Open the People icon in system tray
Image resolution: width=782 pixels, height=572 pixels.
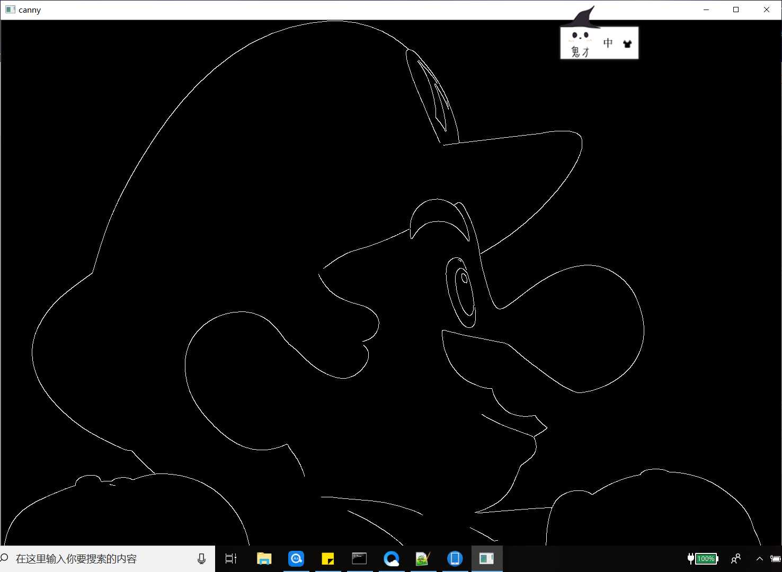tap(736, 559)
